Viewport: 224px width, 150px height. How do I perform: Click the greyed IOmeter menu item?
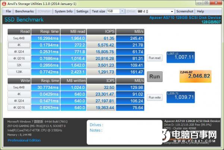tap(44, 11)
